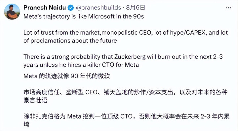Image resolution: width=238 pixels, height=131 pixels.
Task: Open the tweet permalink via 8月6日 date
Action: [136, 8]
